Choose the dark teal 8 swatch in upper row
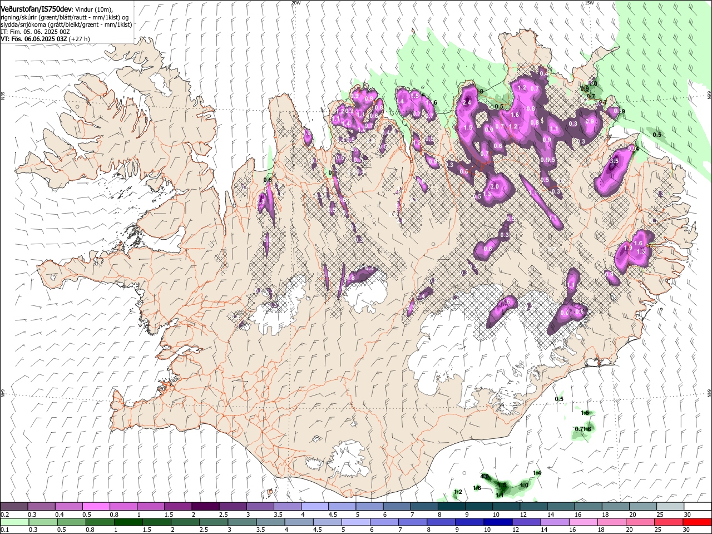Viewport: 712px width, 534px height. click(x=451, y=506)
